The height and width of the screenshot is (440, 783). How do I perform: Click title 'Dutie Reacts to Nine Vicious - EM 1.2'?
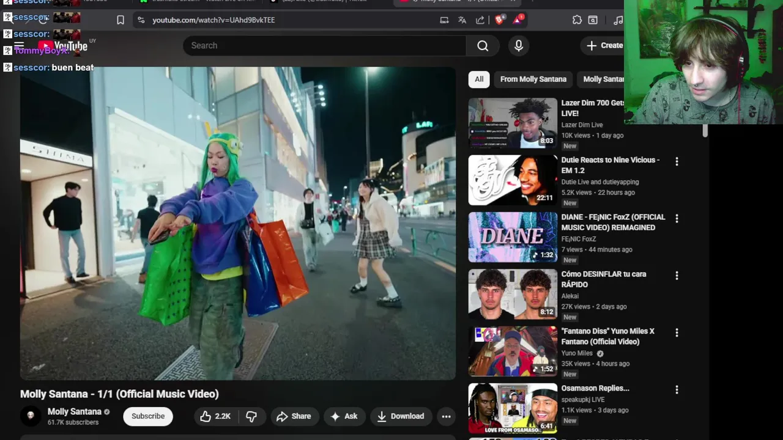coord(610,165)
